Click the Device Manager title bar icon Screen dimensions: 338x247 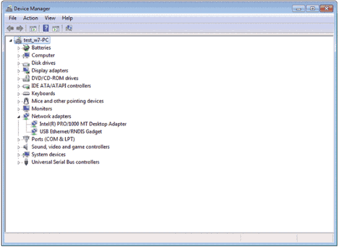point(9,8)
